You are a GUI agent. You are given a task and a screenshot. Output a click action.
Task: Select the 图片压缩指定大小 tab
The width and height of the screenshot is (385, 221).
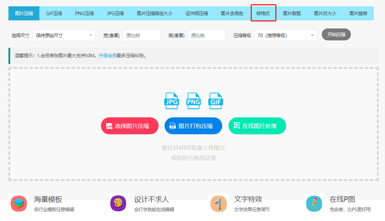(154, 13)
